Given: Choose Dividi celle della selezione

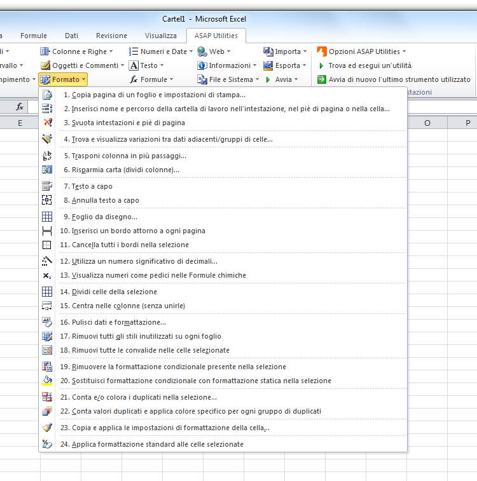Looking at the screenshot, I should click(x=223, y=292).
